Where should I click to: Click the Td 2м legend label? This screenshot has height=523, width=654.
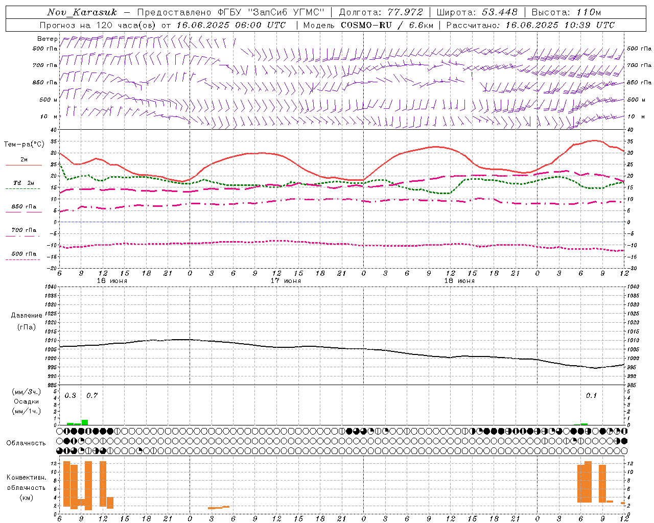click(x=24, y=183)
